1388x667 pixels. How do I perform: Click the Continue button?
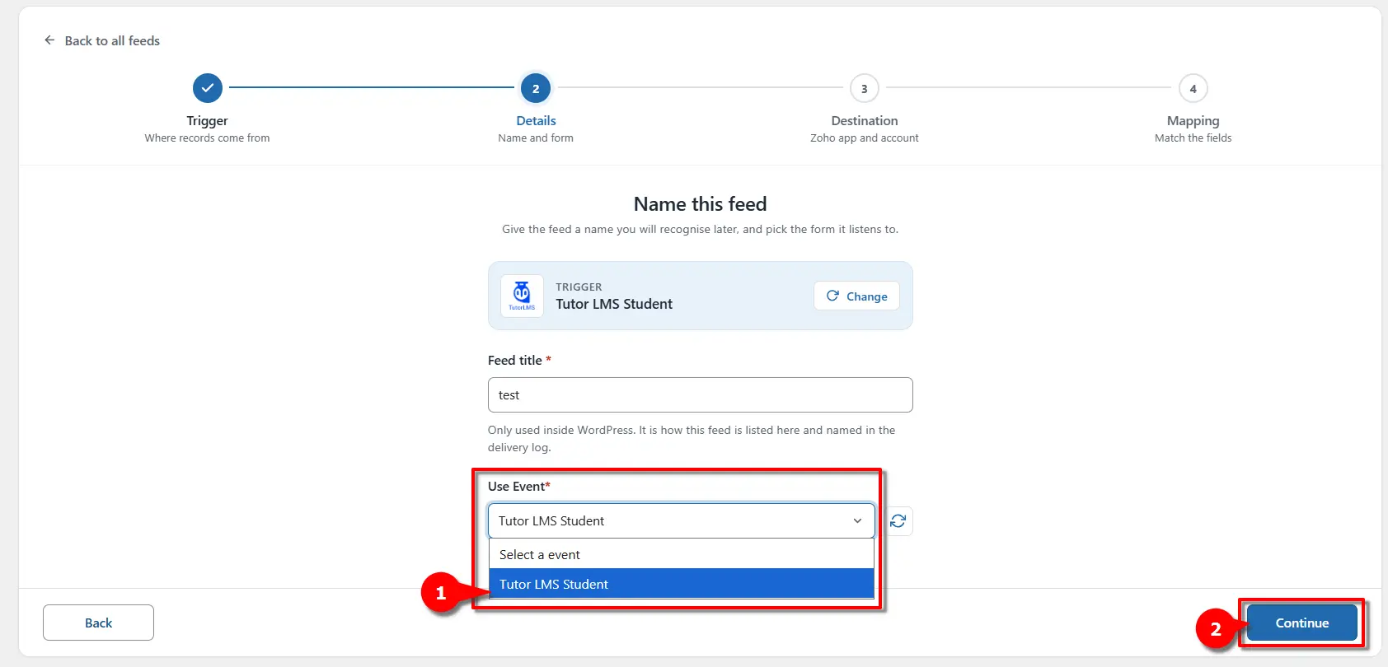coord(1301,623)
